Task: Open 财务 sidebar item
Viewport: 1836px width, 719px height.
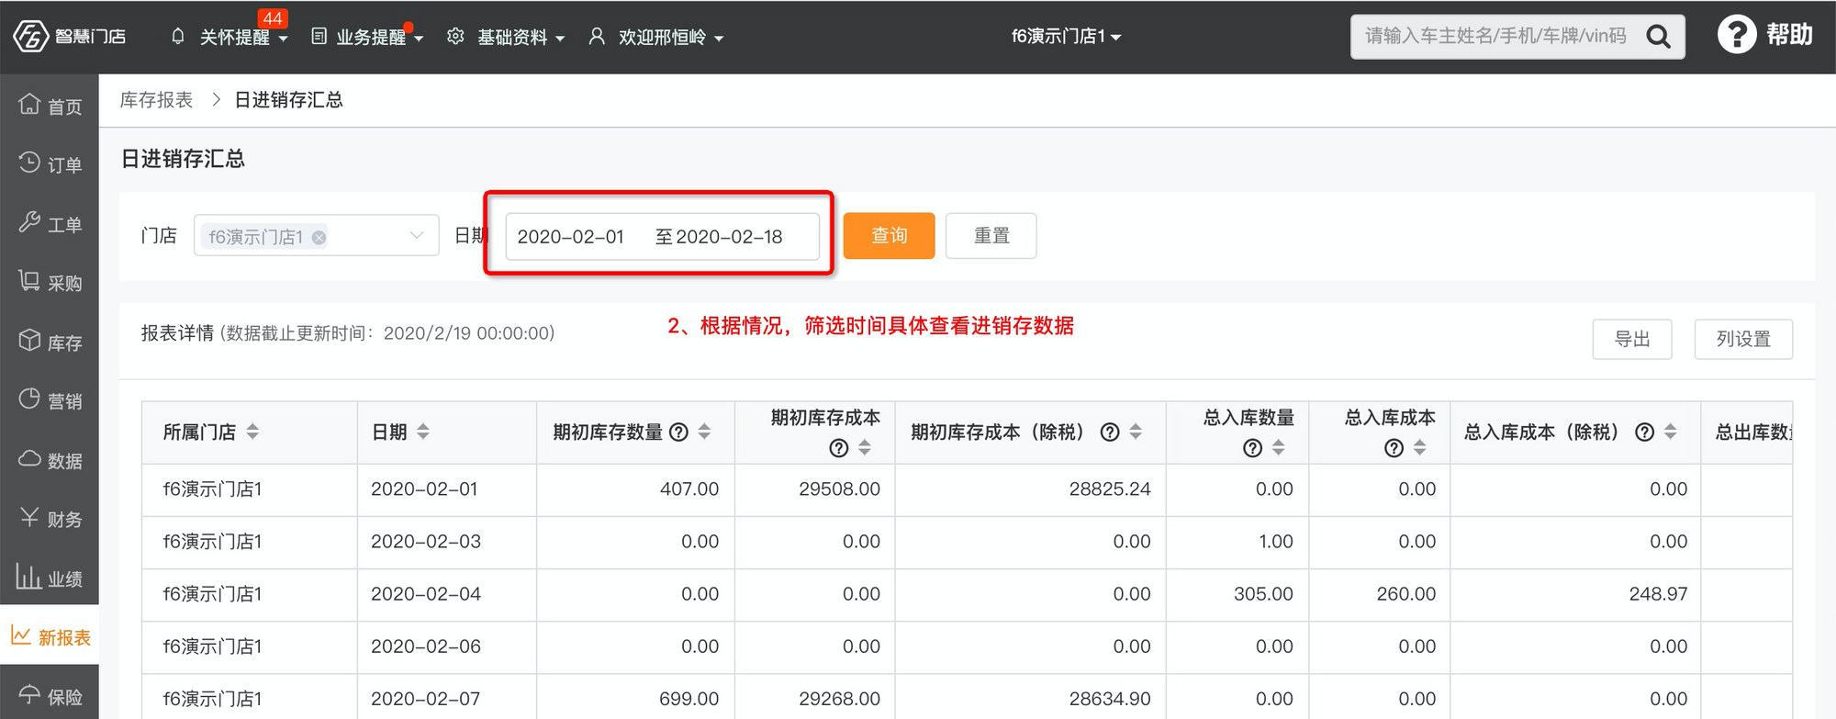Action: pyautogui.click(x=50, y=519)
